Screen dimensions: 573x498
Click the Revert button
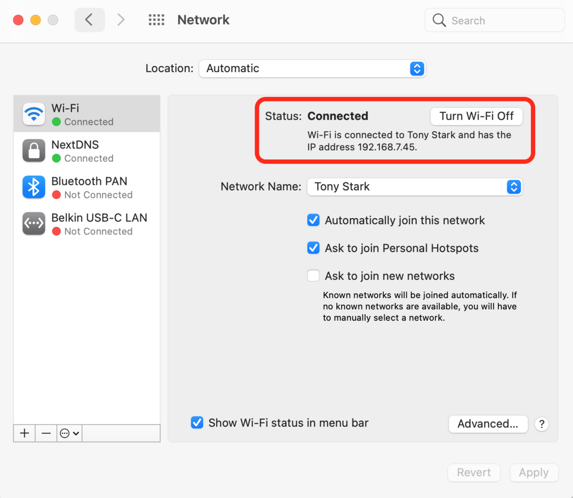pyautogui.click(x=474, y=473)
